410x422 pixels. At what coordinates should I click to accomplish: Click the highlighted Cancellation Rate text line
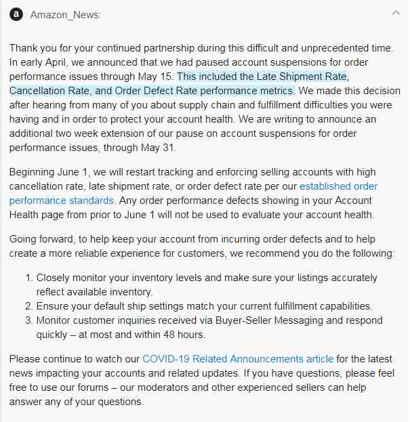pyautogui.click(x=152, y=91)
